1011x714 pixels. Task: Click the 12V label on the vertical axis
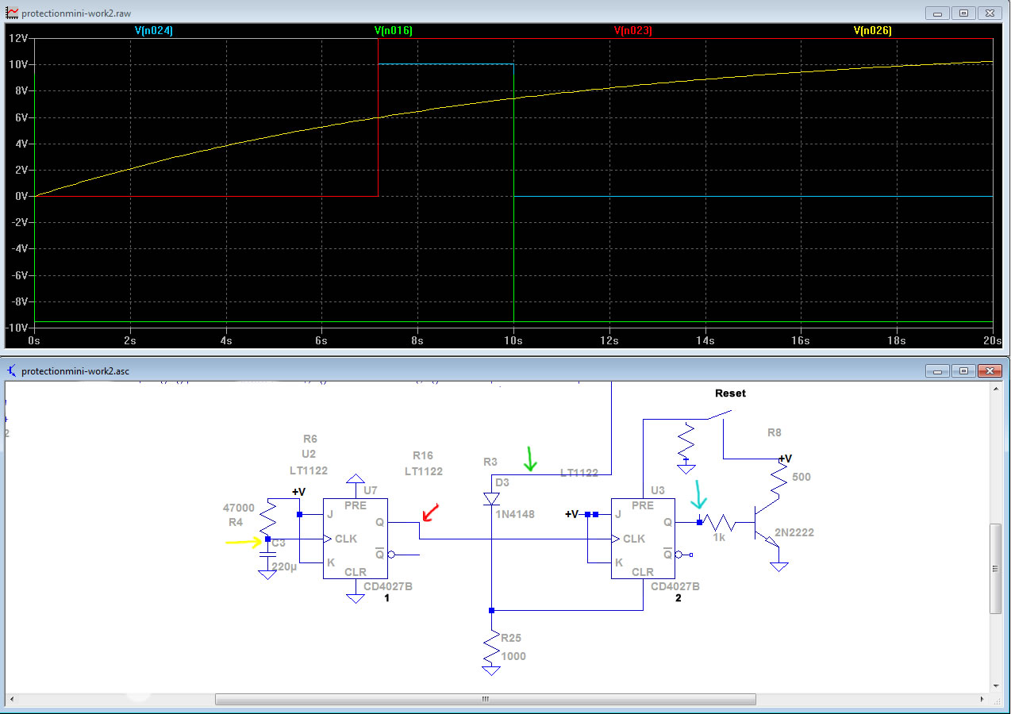click(x=20, y=38)
